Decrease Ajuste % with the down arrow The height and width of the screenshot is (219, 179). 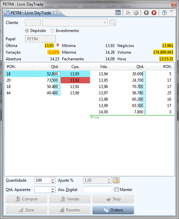click(109, 182)
